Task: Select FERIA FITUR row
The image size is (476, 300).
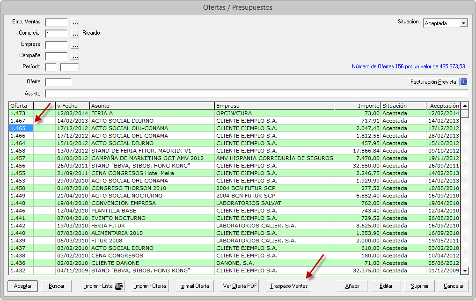Action: click(234, 226)
